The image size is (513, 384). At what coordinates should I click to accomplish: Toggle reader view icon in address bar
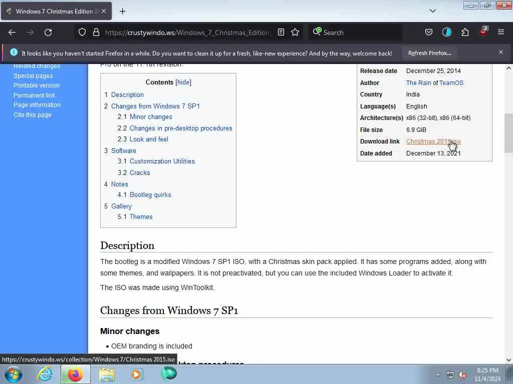(281, 32)
